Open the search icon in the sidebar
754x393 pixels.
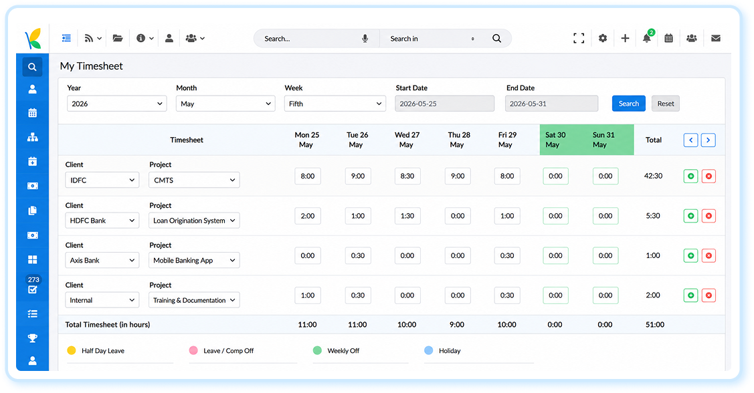point(32,67)
